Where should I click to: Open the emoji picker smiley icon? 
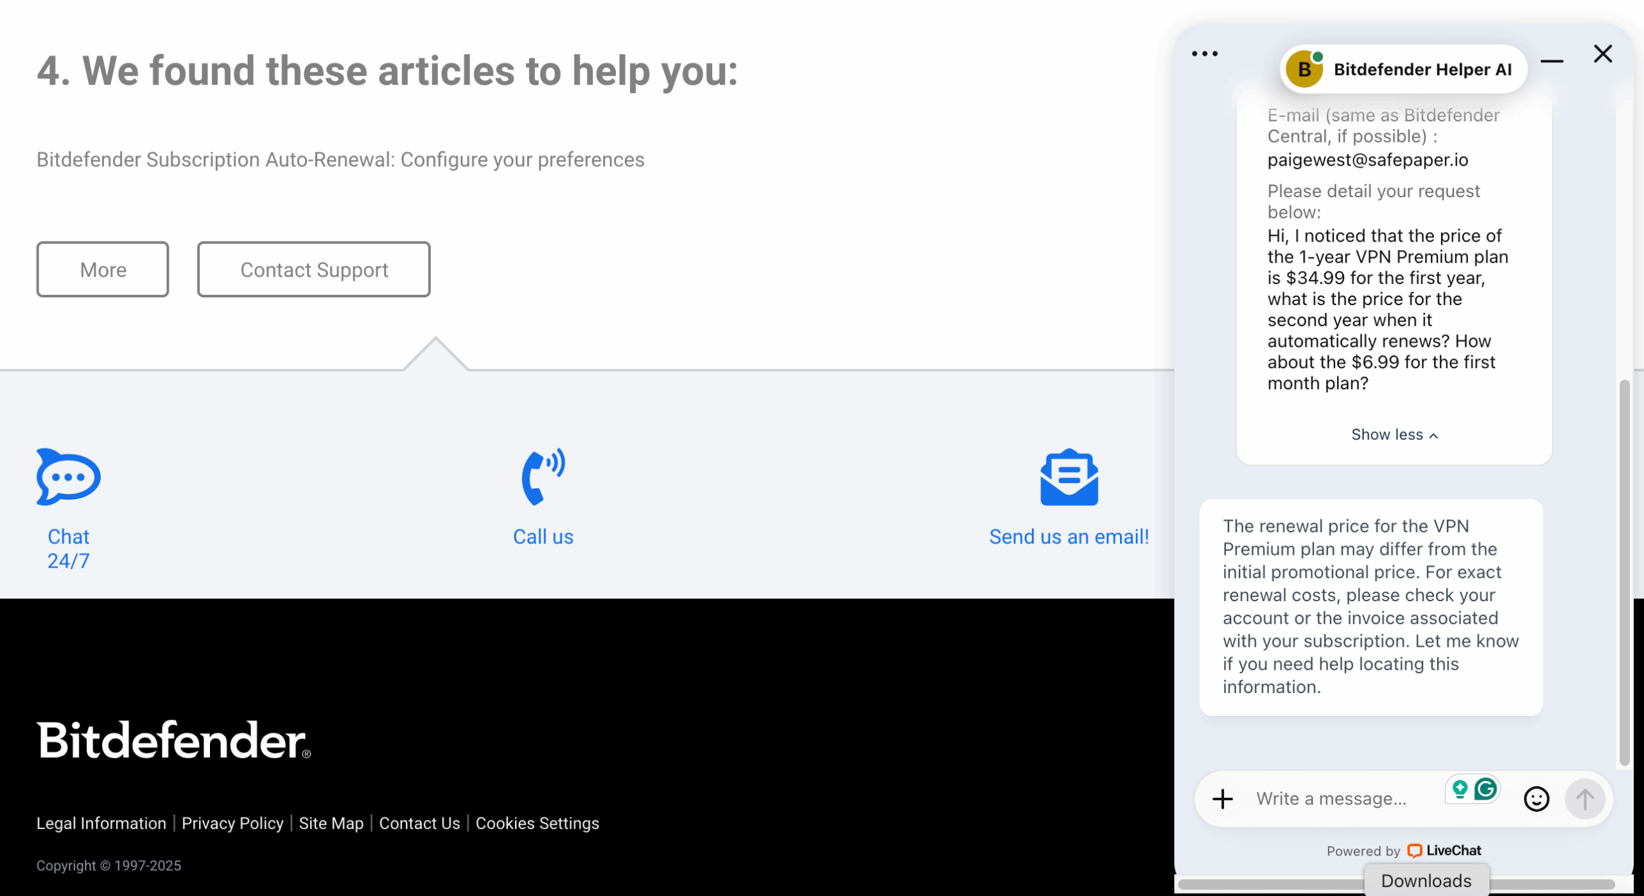tap(1537, 799)
